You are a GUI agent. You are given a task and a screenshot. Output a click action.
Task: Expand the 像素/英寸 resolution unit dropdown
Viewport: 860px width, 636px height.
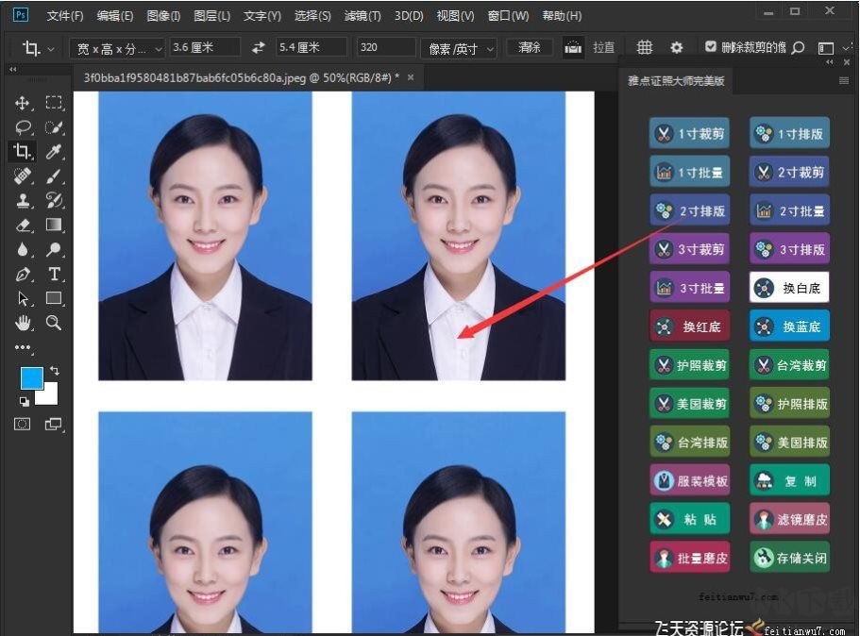462,48
